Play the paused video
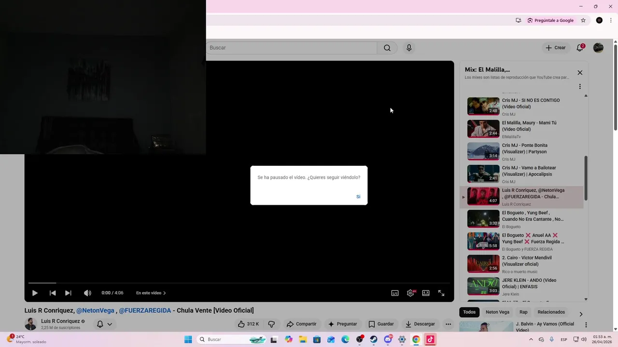Viewport: 618px width, 347px height. point(35,293)
